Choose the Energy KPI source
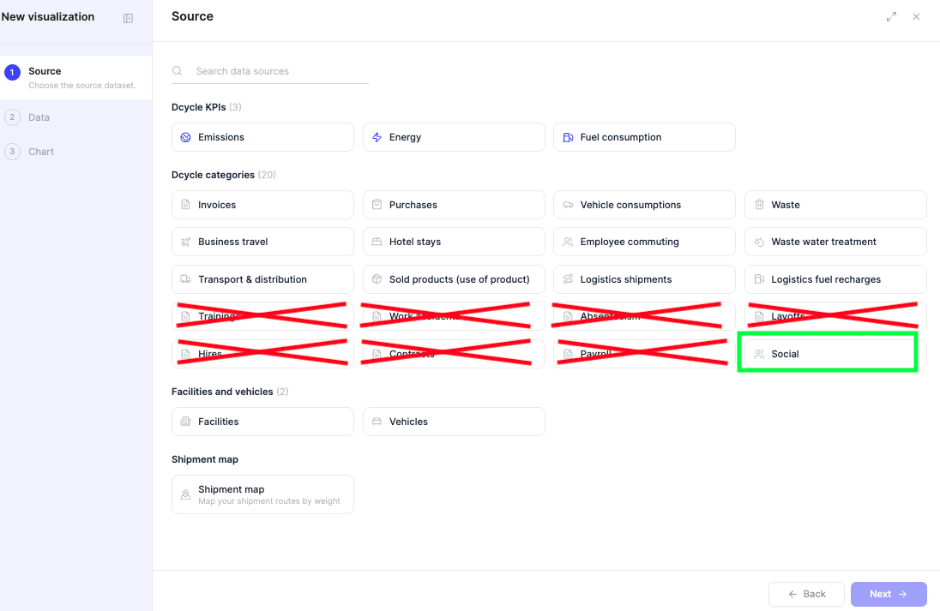The image size is (940, 611). 454,137
